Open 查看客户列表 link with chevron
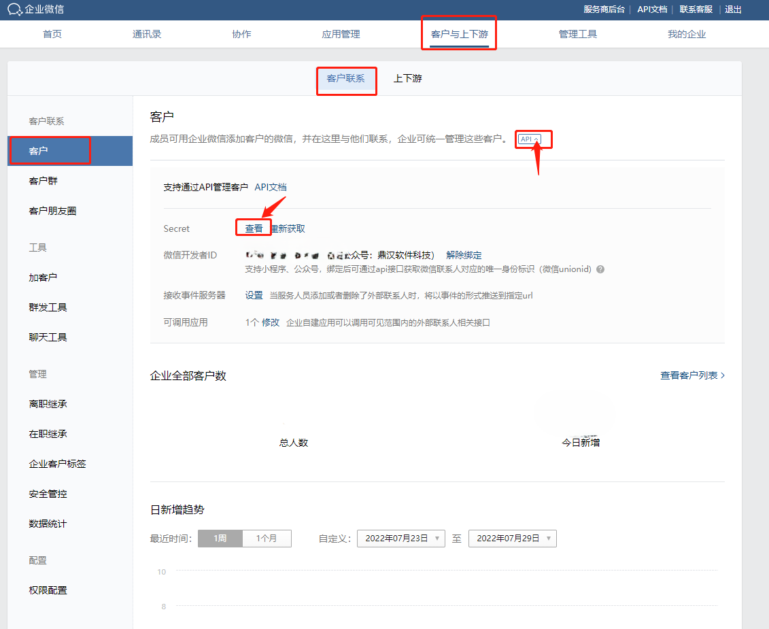The height and width of the screenshot is (629, 769). click(x=692, y=375)
